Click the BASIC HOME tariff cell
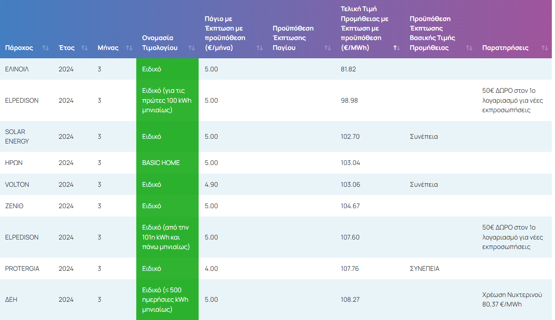The image size is (555, 320). tap(161, 163)
